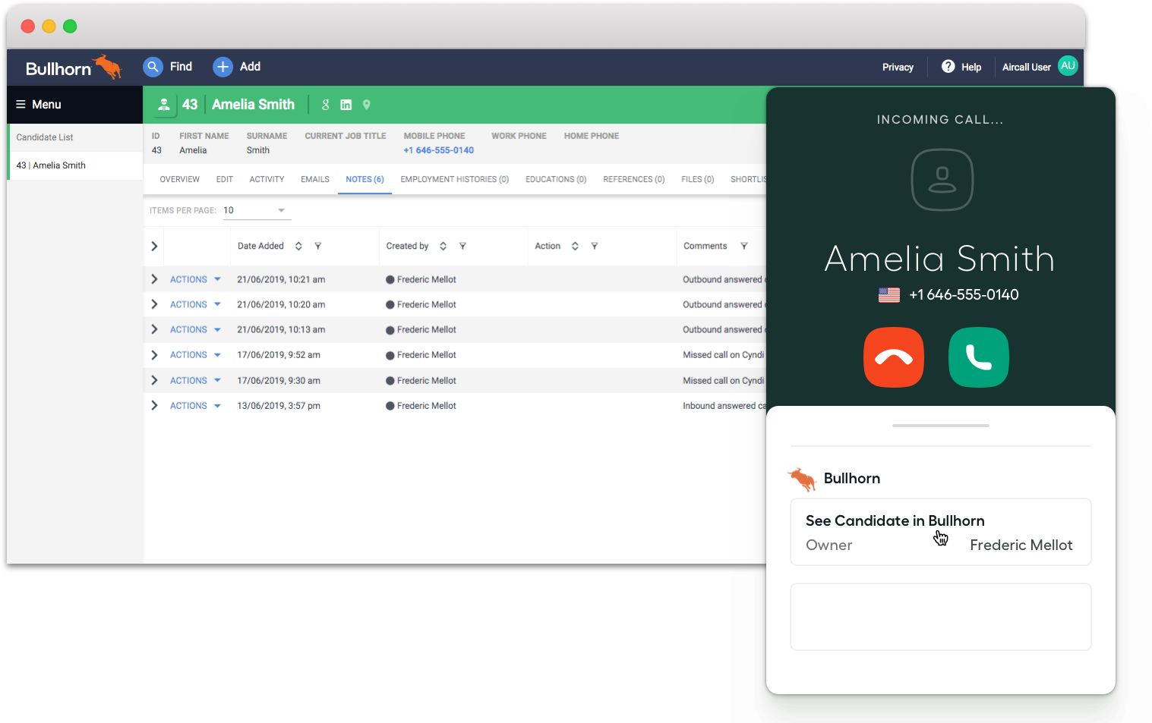Filter the Created by column
The height and width of the screenshot is (723, 1152).
(x=462, y=246)
